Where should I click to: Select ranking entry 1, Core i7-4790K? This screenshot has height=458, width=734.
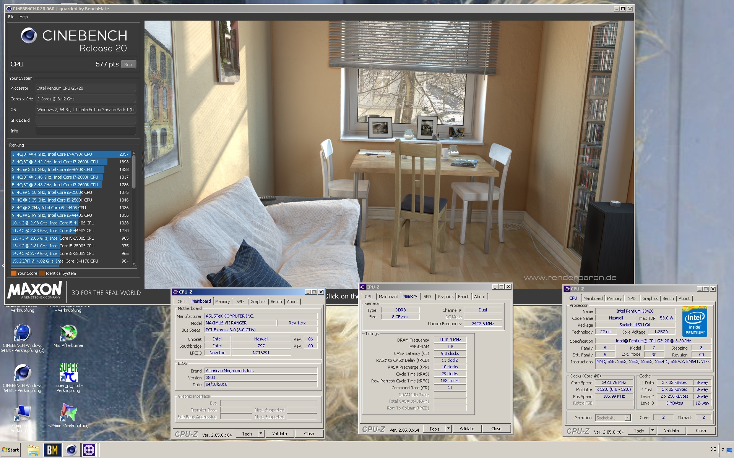[71, 154]
